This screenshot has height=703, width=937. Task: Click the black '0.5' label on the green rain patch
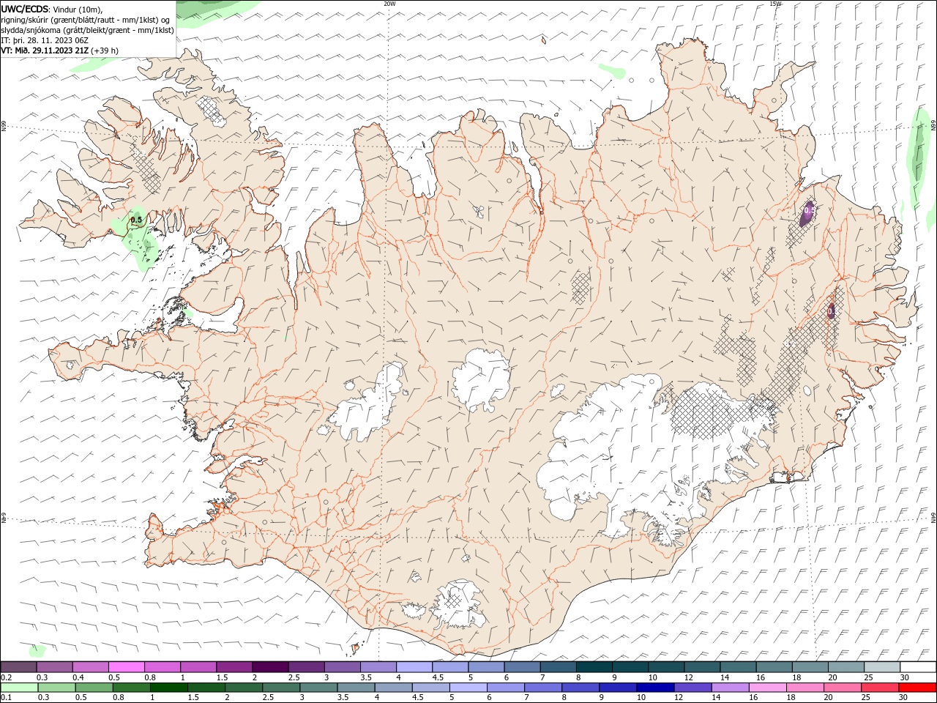coord(136,220)
